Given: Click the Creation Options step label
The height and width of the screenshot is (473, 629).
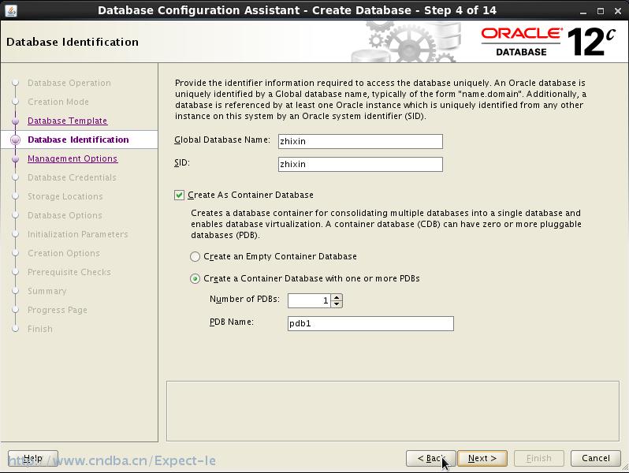Looking at the screenshot, I should pyautogui.click(x=63, y=253).
